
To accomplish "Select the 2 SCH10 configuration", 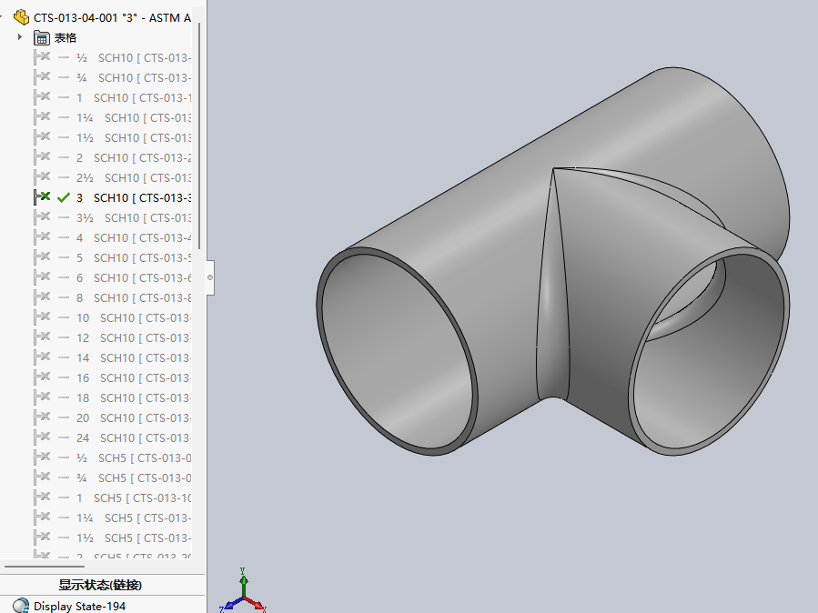I will (134, 157).
